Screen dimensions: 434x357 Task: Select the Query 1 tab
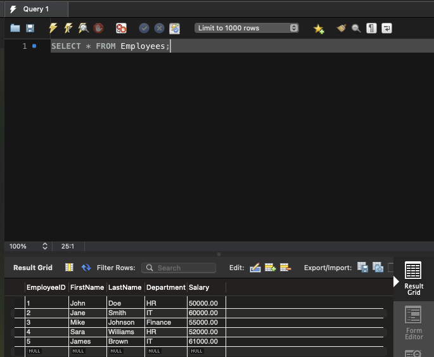click(35, 9)
